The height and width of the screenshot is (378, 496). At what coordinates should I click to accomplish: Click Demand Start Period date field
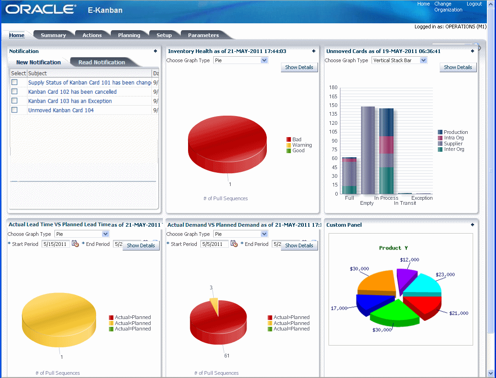pos(215,244)
